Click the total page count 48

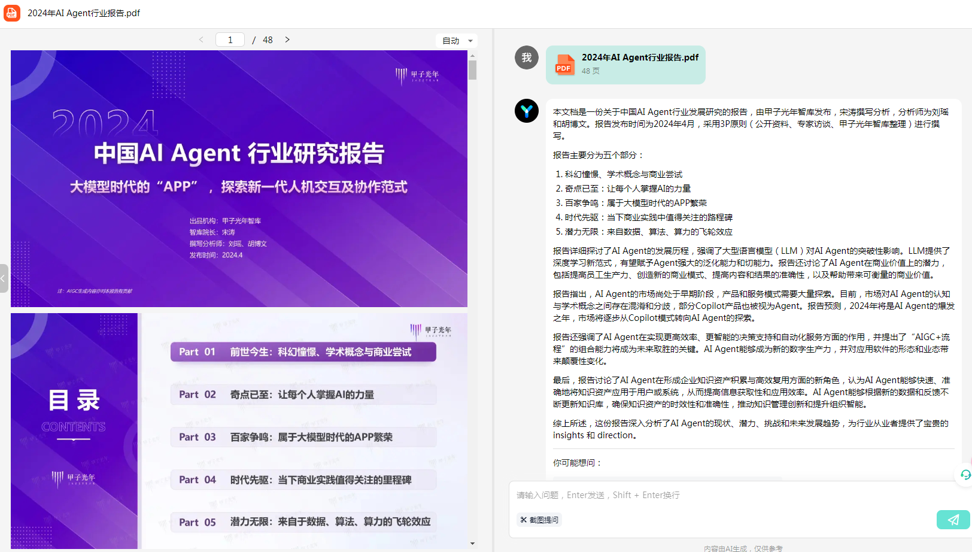coord(268,40)
